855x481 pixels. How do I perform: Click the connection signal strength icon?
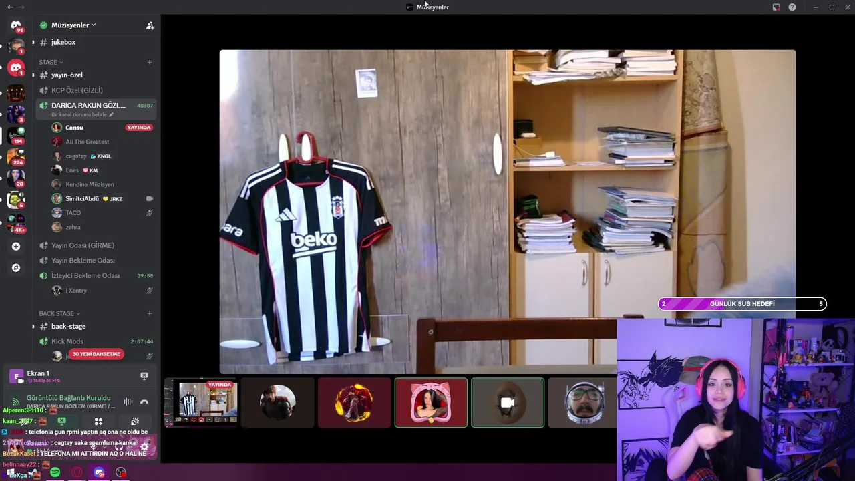[16, 402]
